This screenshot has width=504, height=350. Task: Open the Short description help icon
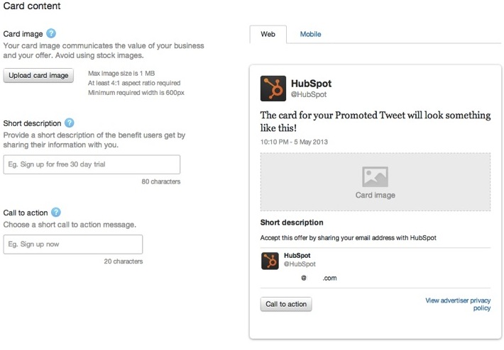tap(70, 123)
